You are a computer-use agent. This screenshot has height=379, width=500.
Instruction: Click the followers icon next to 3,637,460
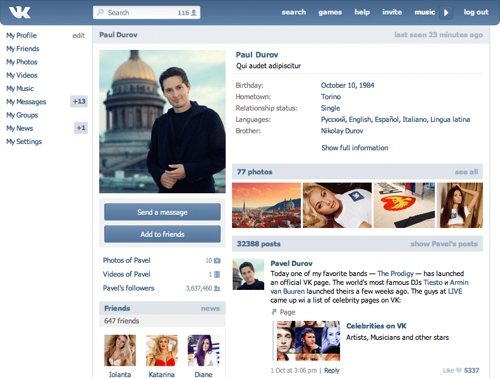coord(217,288)
